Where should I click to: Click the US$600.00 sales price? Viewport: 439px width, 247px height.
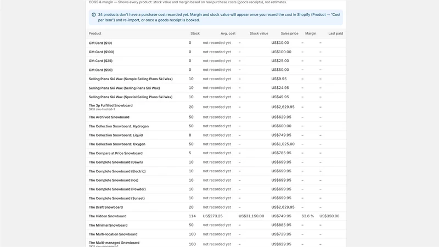tap(281, 126)
